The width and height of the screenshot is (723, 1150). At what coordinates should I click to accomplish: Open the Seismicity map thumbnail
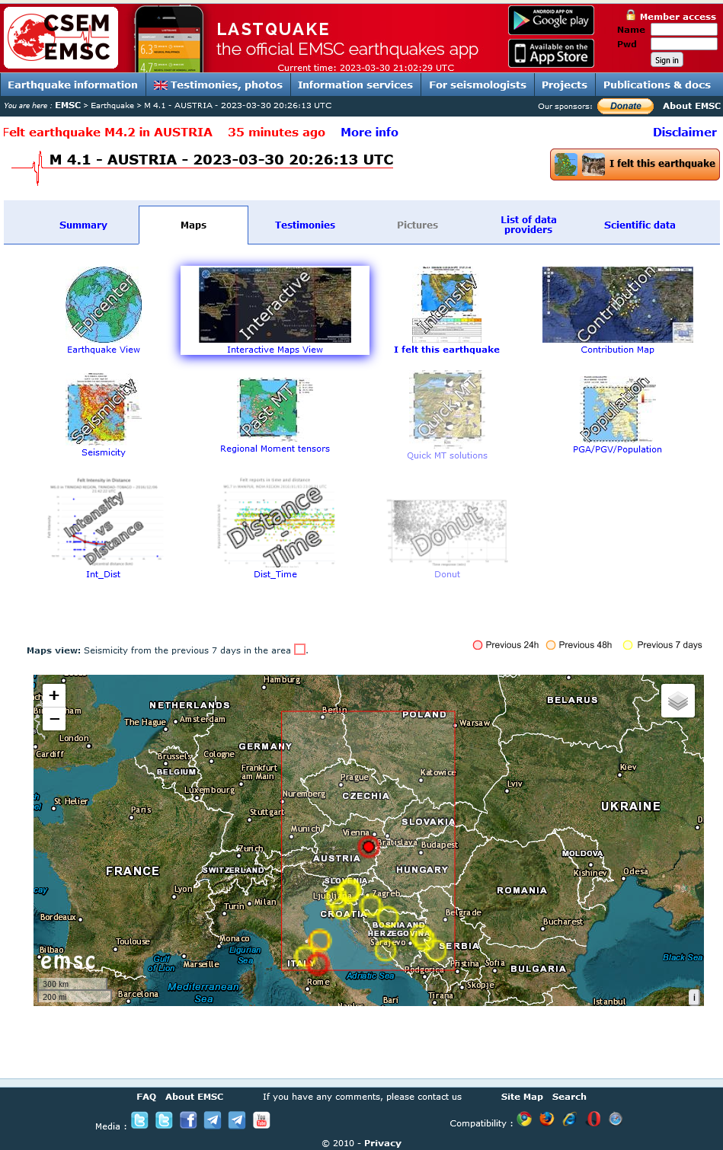[104, 409]
